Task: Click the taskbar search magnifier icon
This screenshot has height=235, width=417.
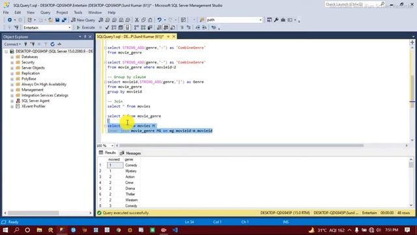Action: point(16,230)
